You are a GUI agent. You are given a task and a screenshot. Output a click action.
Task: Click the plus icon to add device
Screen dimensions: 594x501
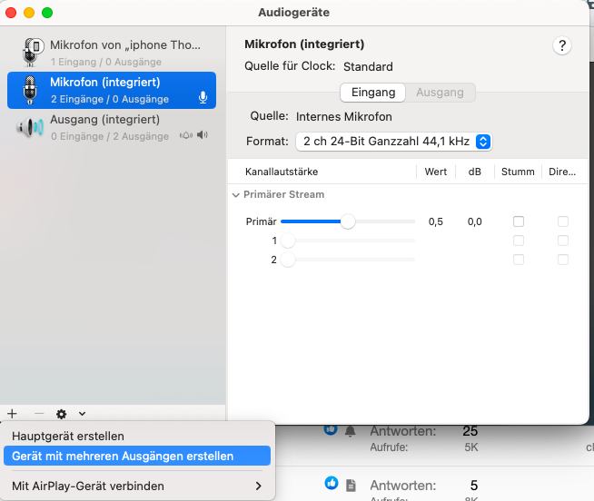[x=12, y=413]
